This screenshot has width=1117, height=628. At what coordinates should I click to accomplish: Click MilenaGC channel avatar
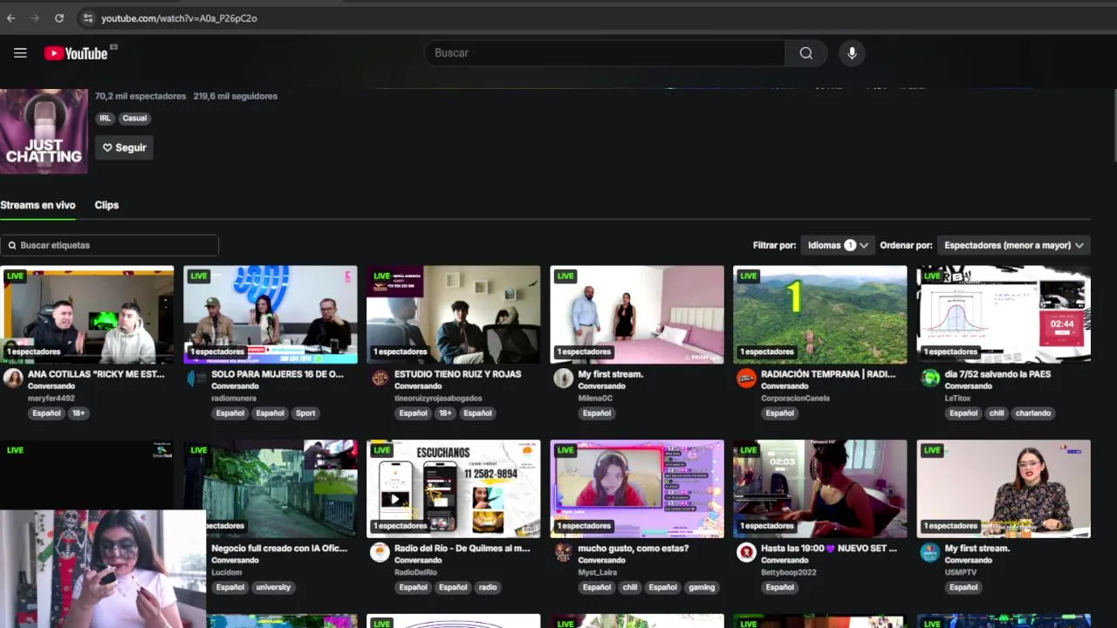point(563,378)
